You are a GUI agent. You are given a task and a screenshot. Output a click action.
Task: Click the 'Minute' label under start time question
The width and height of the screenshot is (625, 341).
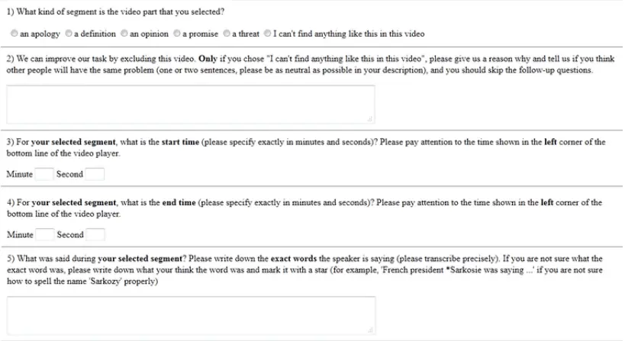pyautogui.click(x=20, y=174)
